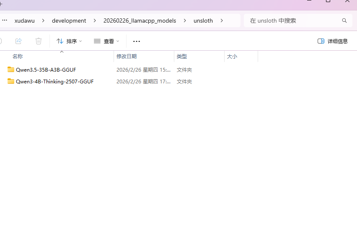The width and height of the screenshot is (357, 248).
Task: Click folder icon of Qwen3-4B-Thinking-2507-GGUF
Action: (x=11, y=81)
